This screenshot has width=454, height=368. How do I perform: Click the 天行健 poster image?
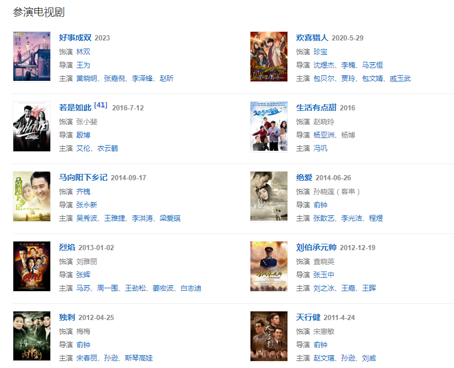[269, 336]
